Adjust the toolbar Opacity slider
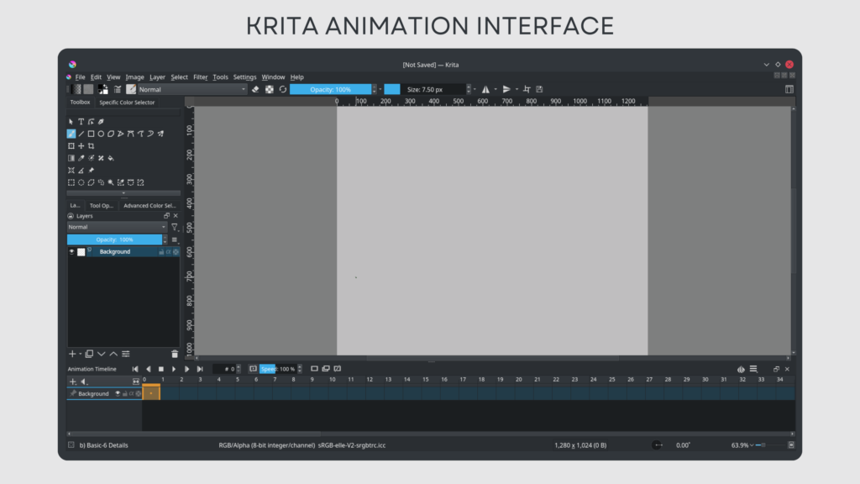The image size is (860, 484). pos(331,89)
